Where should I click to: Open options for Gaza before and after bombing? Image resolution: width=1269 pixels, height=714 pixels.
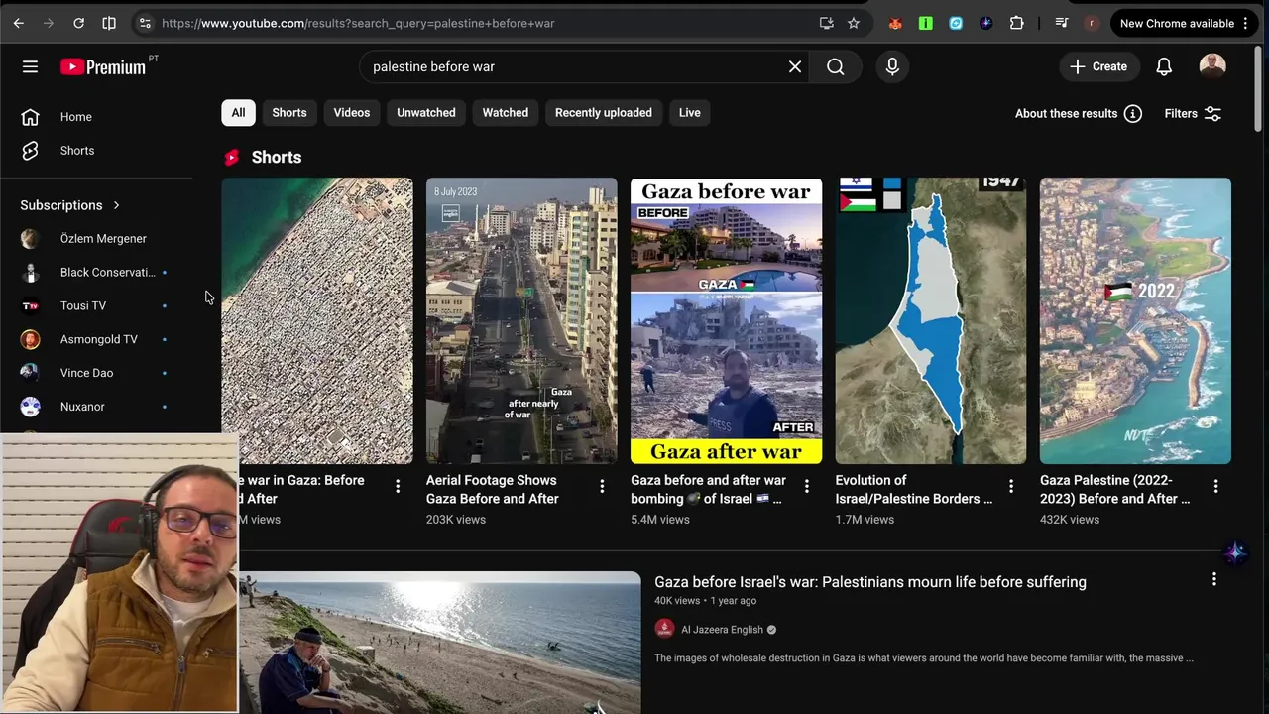pyautogui.click(x=807, y=486)
